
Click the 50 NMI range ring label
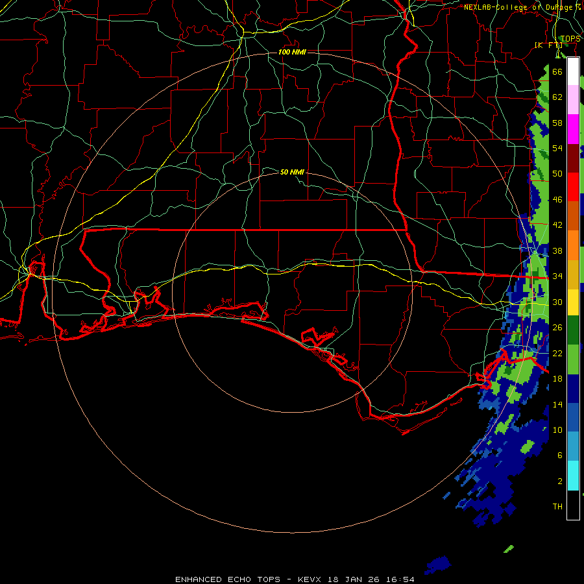point(292,172)
